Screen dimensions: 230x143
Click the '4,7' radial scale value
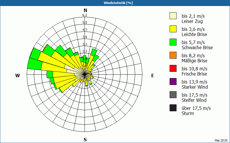(85, 30)
